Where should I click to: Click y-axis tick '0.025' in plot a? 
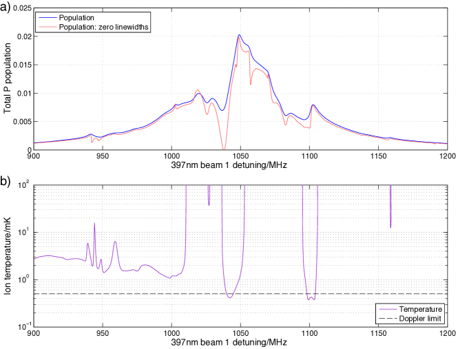coord(22,8)
